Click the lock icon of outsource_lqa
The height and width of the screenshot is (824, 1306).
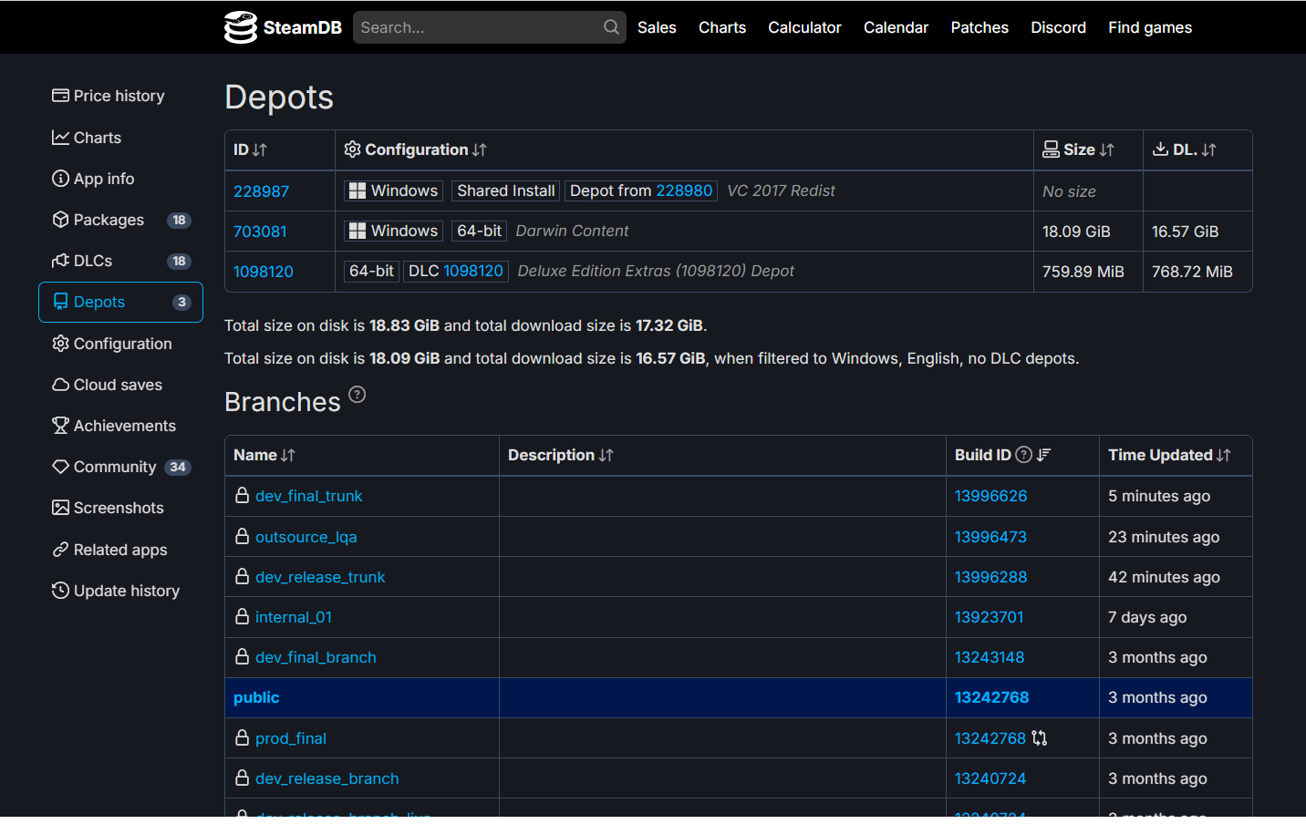tap(243, 536)
